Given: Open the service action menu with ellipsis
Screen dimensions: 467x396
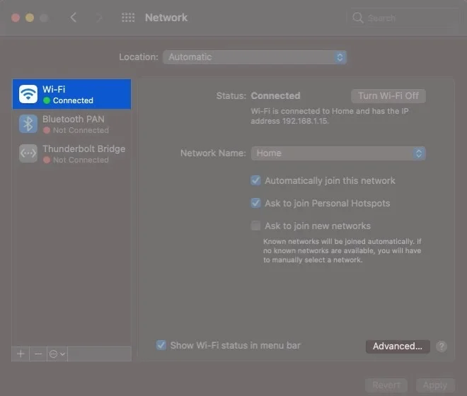Looking at the screenshot, I should tap(57, 354).
